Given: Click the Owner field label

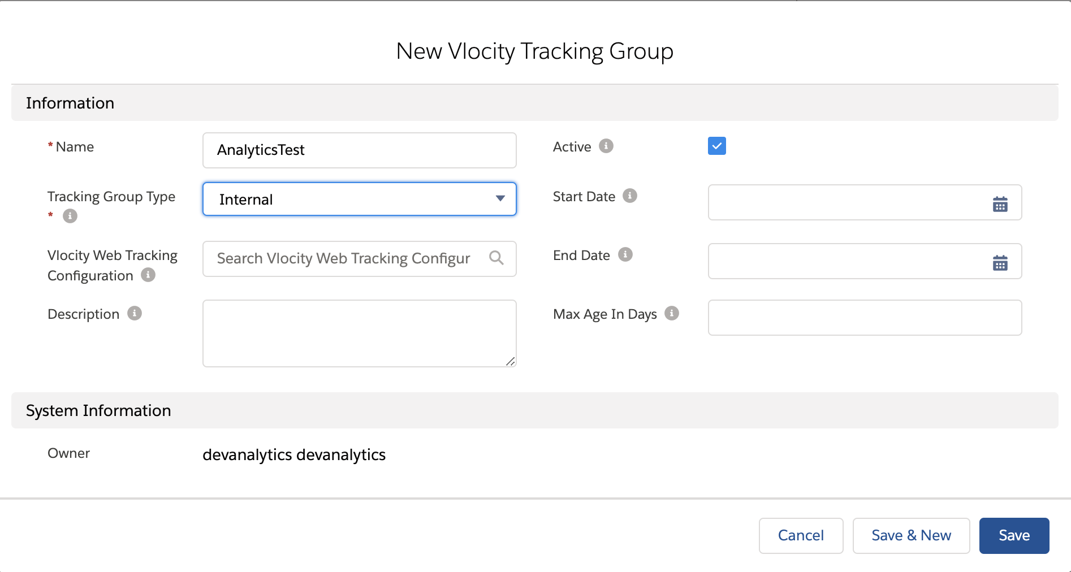Looking at the screenshot, I should click(x=68, y=453).
